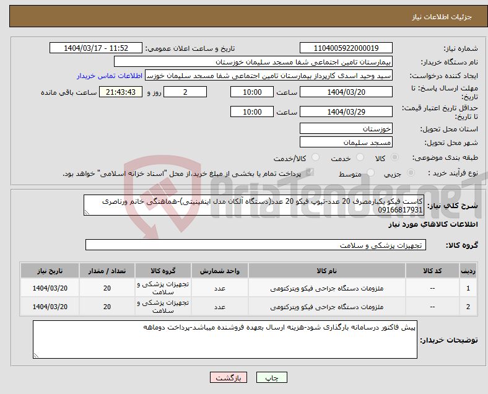488x394 pixels.
Task: Toggle the Islamic treasury payment checkbox
Action: pos(310,172)
